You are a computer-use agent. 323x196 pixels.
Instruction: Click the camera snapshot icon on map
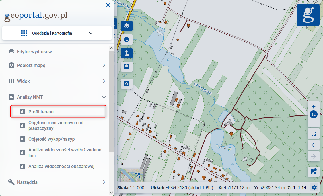(127, 83)
